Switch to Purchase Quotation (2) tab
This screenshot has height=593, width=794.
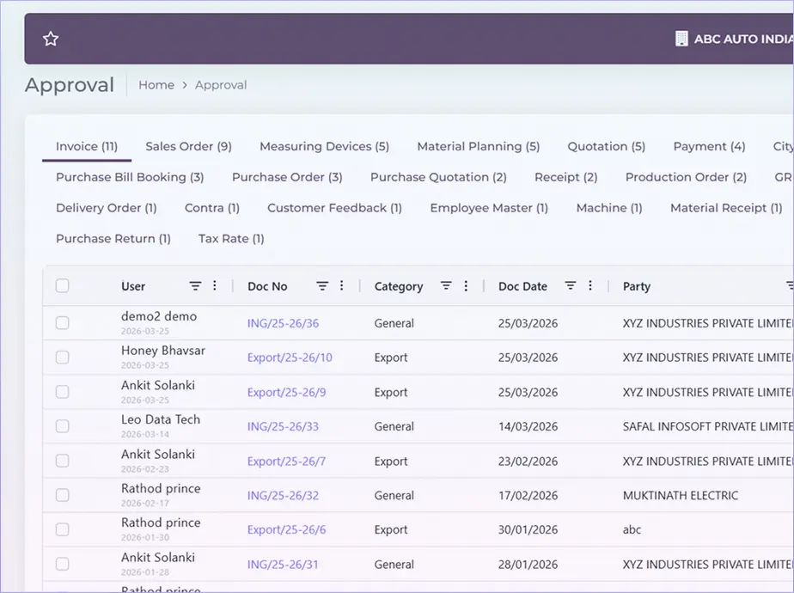click(x=438, y=177)
